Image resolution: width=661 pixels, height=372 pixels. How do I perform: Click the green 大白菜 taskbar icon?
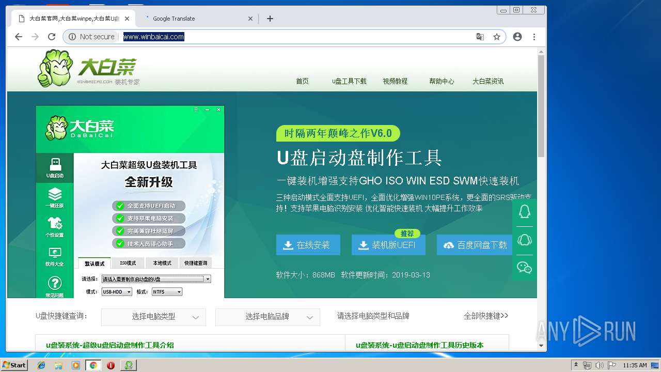click(x=128, y=365)
